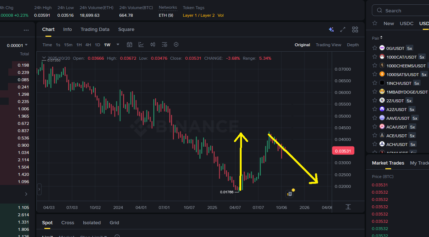
Task: Select the Grid trading tab
Action: pos(114,223)
